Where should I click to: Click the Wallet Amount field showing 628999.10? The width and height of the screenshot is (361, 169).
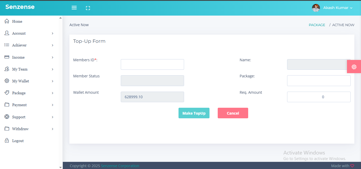[152, 97]
